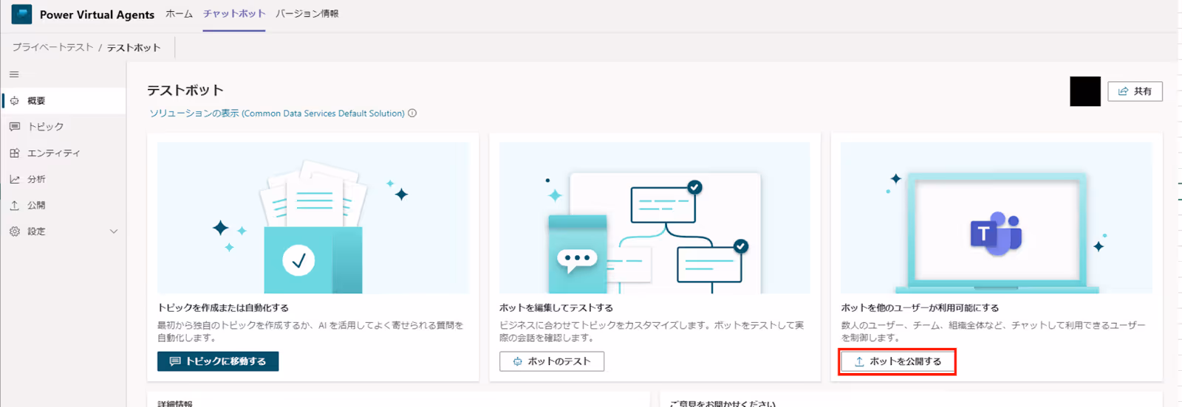
Task: Open ソリューションの表示 link
Action: click(277, 114)
